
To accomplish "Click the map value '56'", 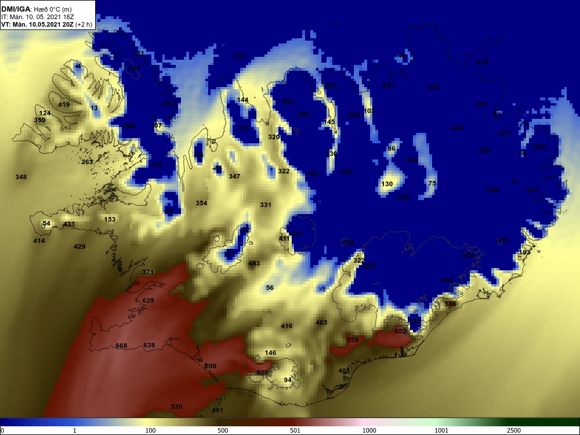I will click(x=270, y=288).
